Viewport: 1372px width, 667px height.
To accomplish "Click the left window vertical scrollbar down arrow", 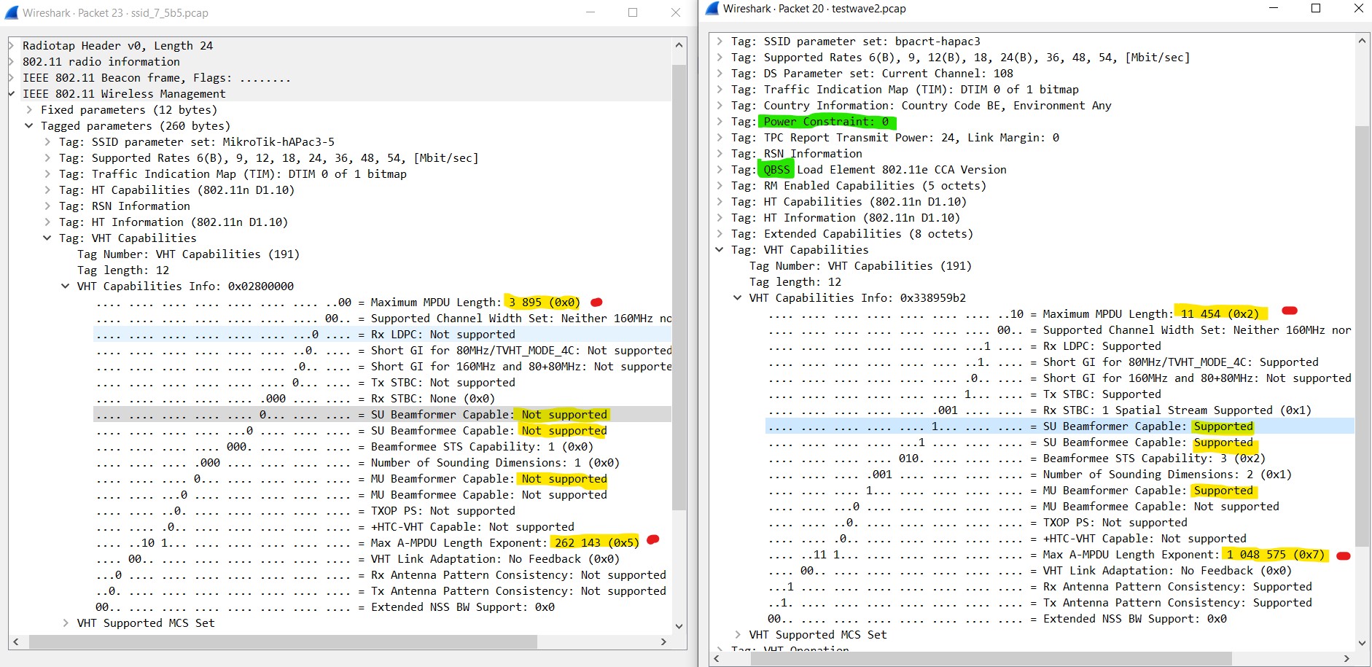I will tap(679, 626).
